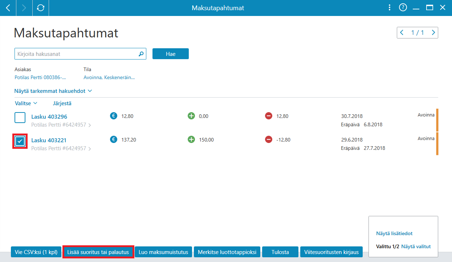Click green plus icon on Lasku 403221

pos(191,139)
